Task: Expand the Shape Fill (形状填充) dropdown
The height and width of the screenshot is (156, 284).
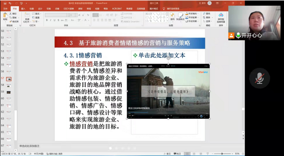Action: [x=193, y=13]
